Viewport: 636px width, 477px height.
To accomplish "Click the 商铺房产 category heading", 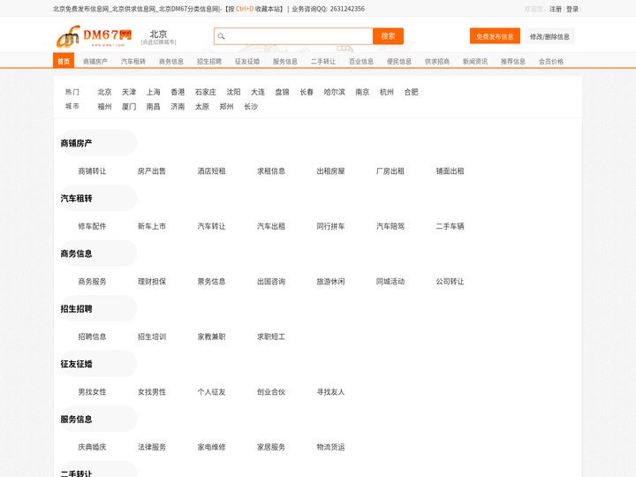I will [x=76, y=143].
